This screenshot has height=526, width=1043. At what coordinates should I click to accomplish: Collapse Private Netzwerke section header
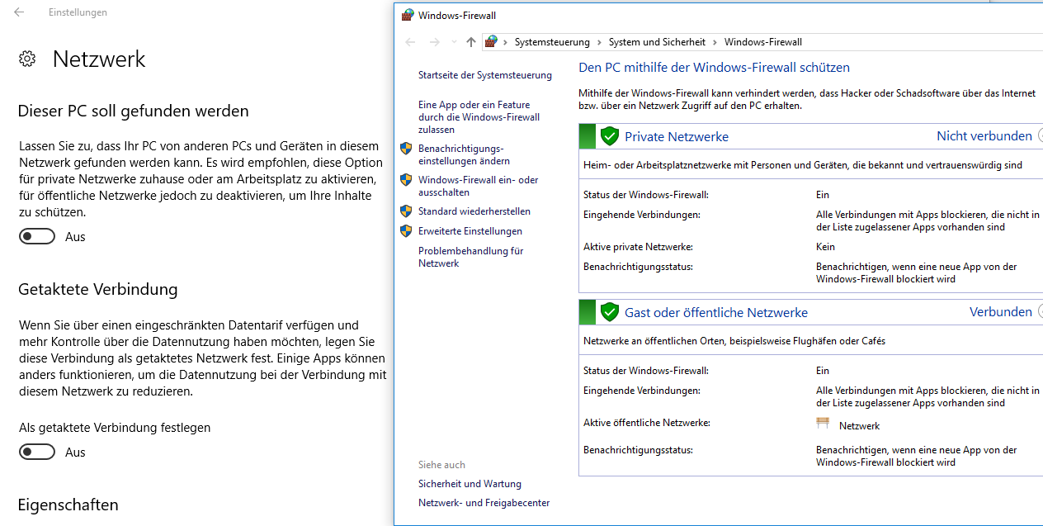811,136
